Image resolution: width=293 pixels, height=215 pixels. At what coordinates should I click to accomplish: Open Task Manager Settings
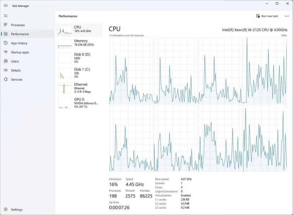coord(28,209)
